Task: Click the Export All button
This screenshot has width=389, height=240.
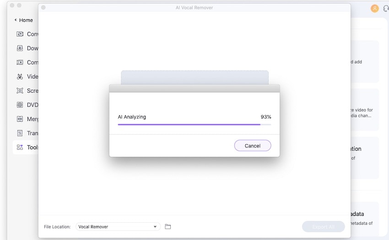Action: tap(323, 227)
